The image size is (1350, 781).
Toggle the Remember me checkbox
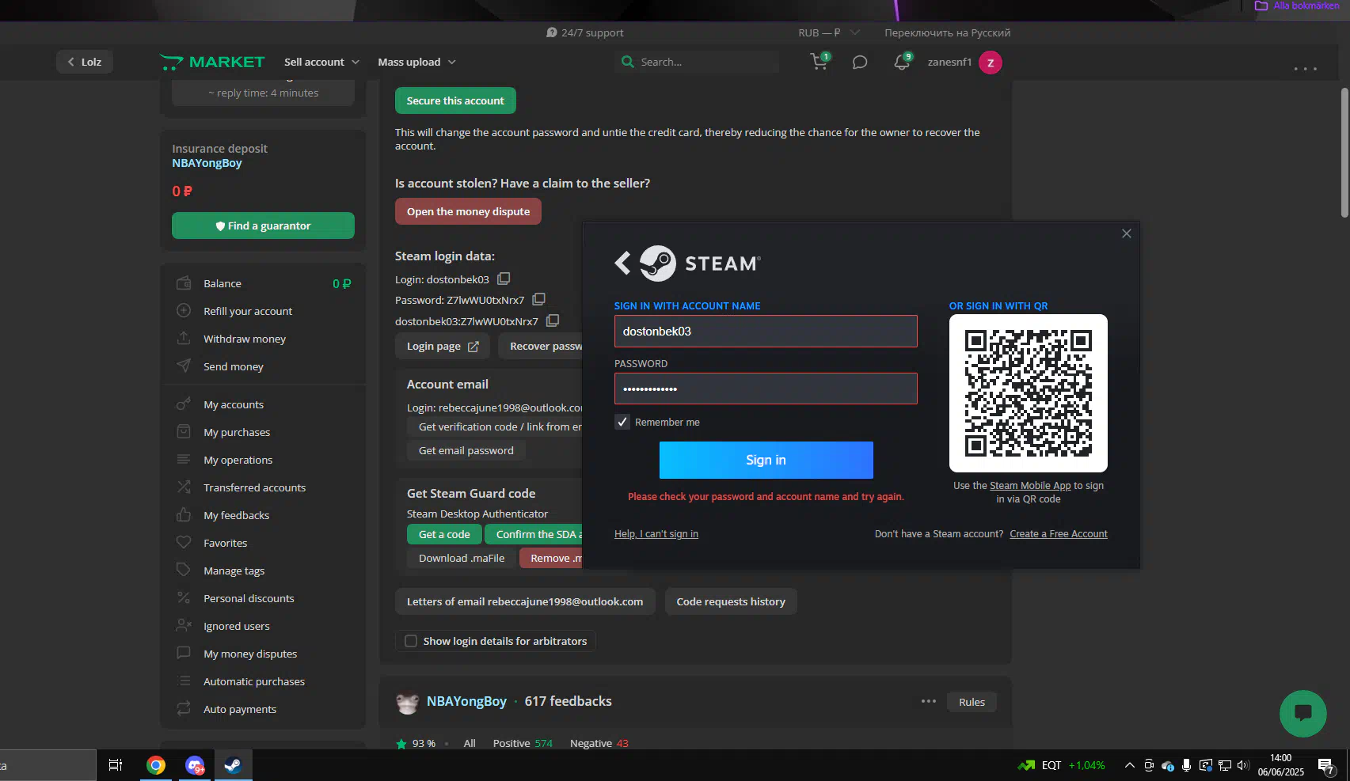622,422
